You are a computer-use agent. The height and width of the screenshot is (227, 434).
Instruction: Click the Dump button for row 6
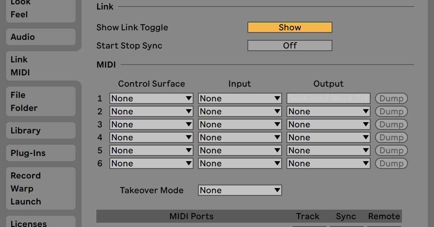(x=391, y=163)
